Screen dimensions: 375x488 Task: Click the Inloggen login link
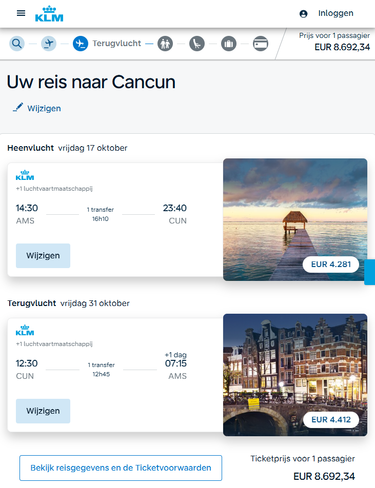coord(335,13)
